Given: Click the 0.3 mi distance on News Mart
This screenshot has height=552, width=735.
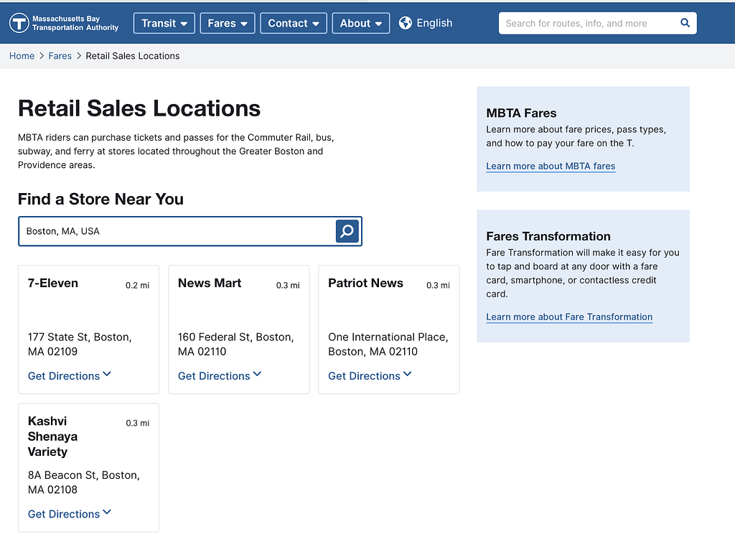Looking at the screenshot, I should coord(288,285).
